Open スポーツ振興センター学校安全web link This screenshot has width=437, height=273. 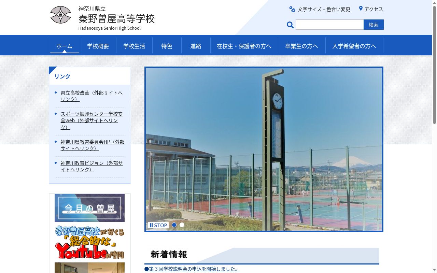(91, 120)
